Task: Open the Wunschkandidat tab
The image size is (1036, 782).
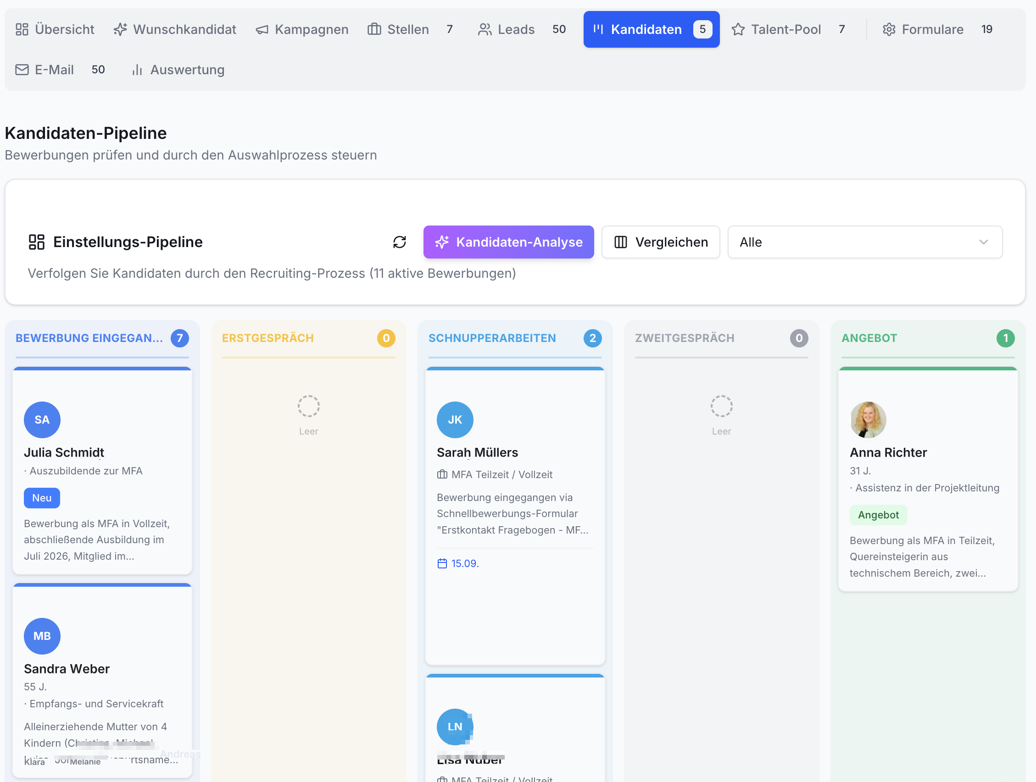Action: point(175,29)
